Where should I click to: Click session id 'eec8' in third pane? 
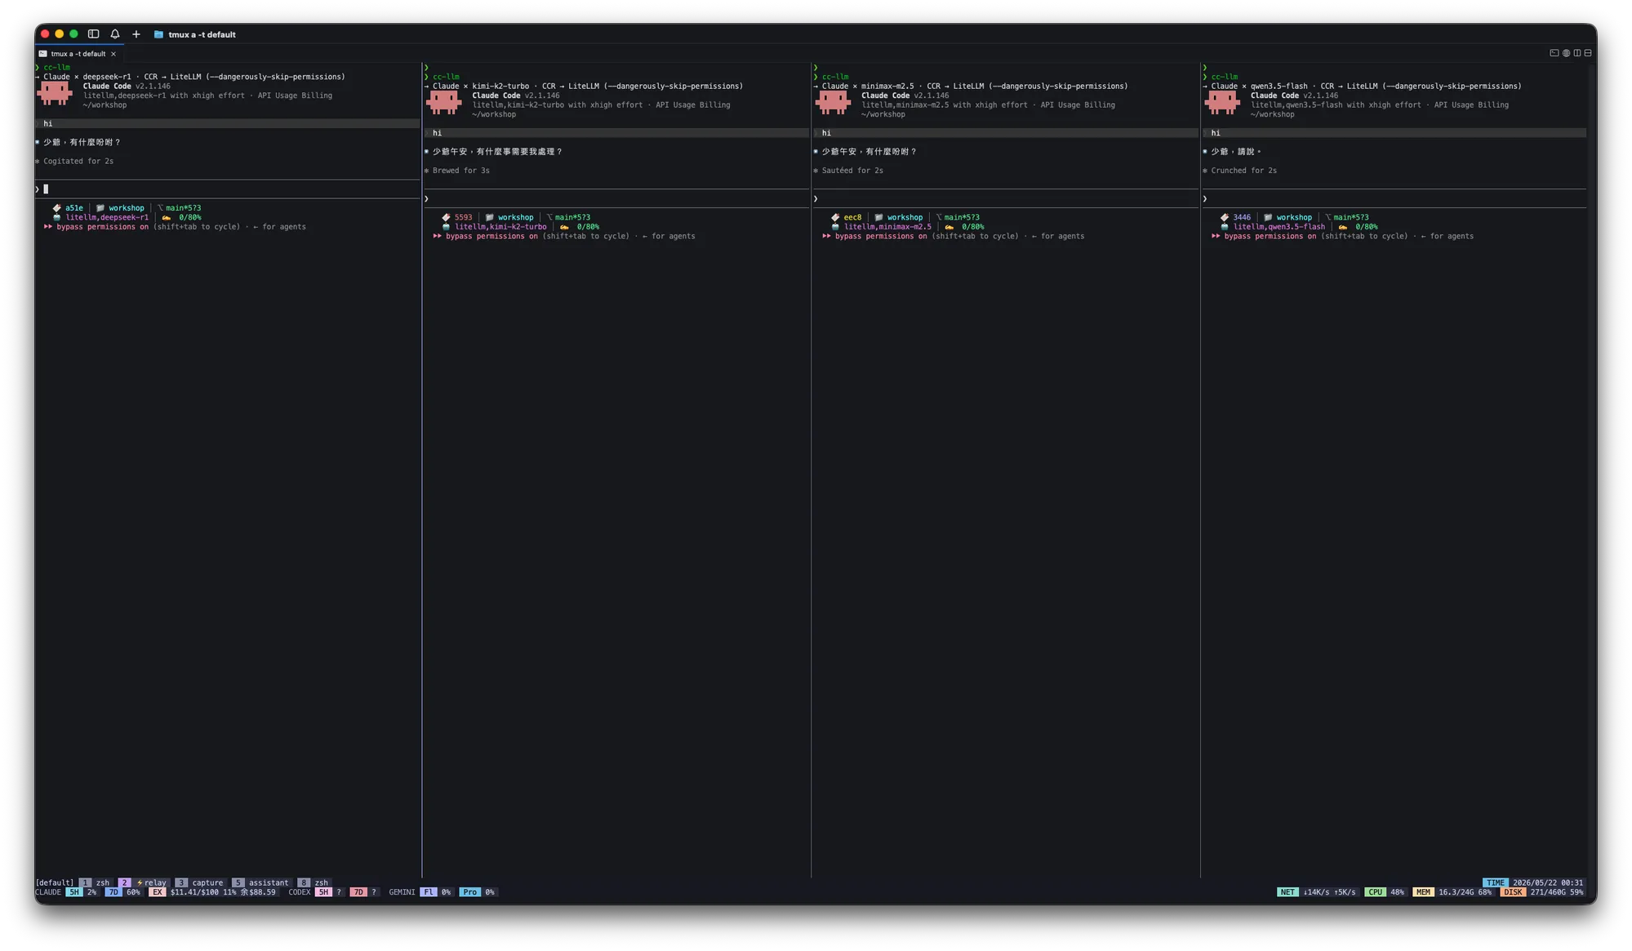pyautogui.click(x=853, y=217)
